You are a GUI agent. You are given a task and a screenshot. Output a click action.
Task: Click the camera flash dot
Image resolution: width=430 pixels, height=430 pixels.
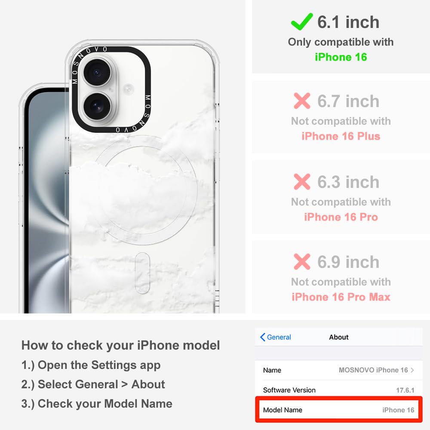tap(128, 89)
